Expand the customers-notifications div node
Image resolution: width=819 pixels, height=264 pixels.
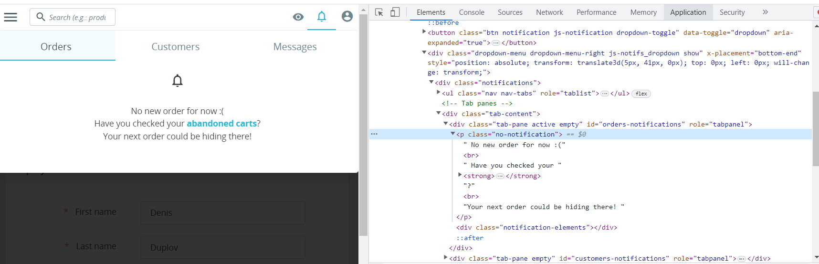point(445,258)
